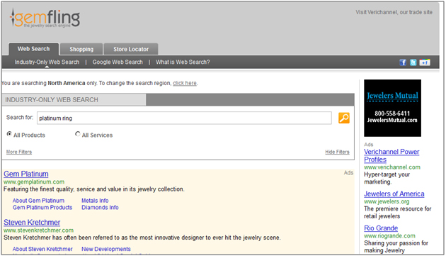The height and width of the screenshot is (256, 446).
Task: Open www.riogrande.com ad URL
Action: click(x=389, y=236)
